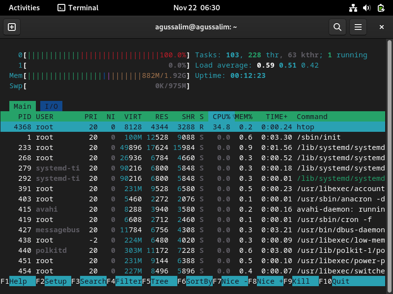Select process row with PID 279
Image resolution: width=393 pixels, height=294 pixels.
pyautogui.click(x=193, y=168)
